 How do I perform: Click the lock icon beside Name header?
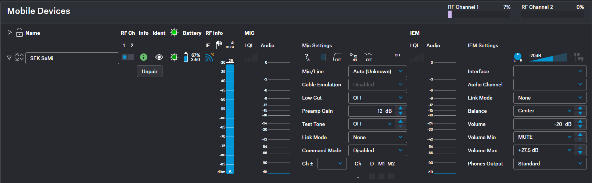coord(19,33)
